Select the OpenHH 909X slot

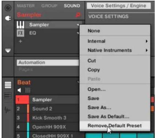pos(47,127)
